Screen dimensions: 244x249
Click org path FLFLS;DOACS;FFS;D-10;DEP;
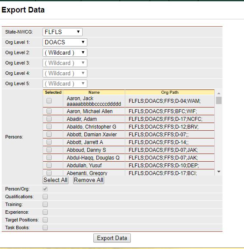click(x=164, y=166)
